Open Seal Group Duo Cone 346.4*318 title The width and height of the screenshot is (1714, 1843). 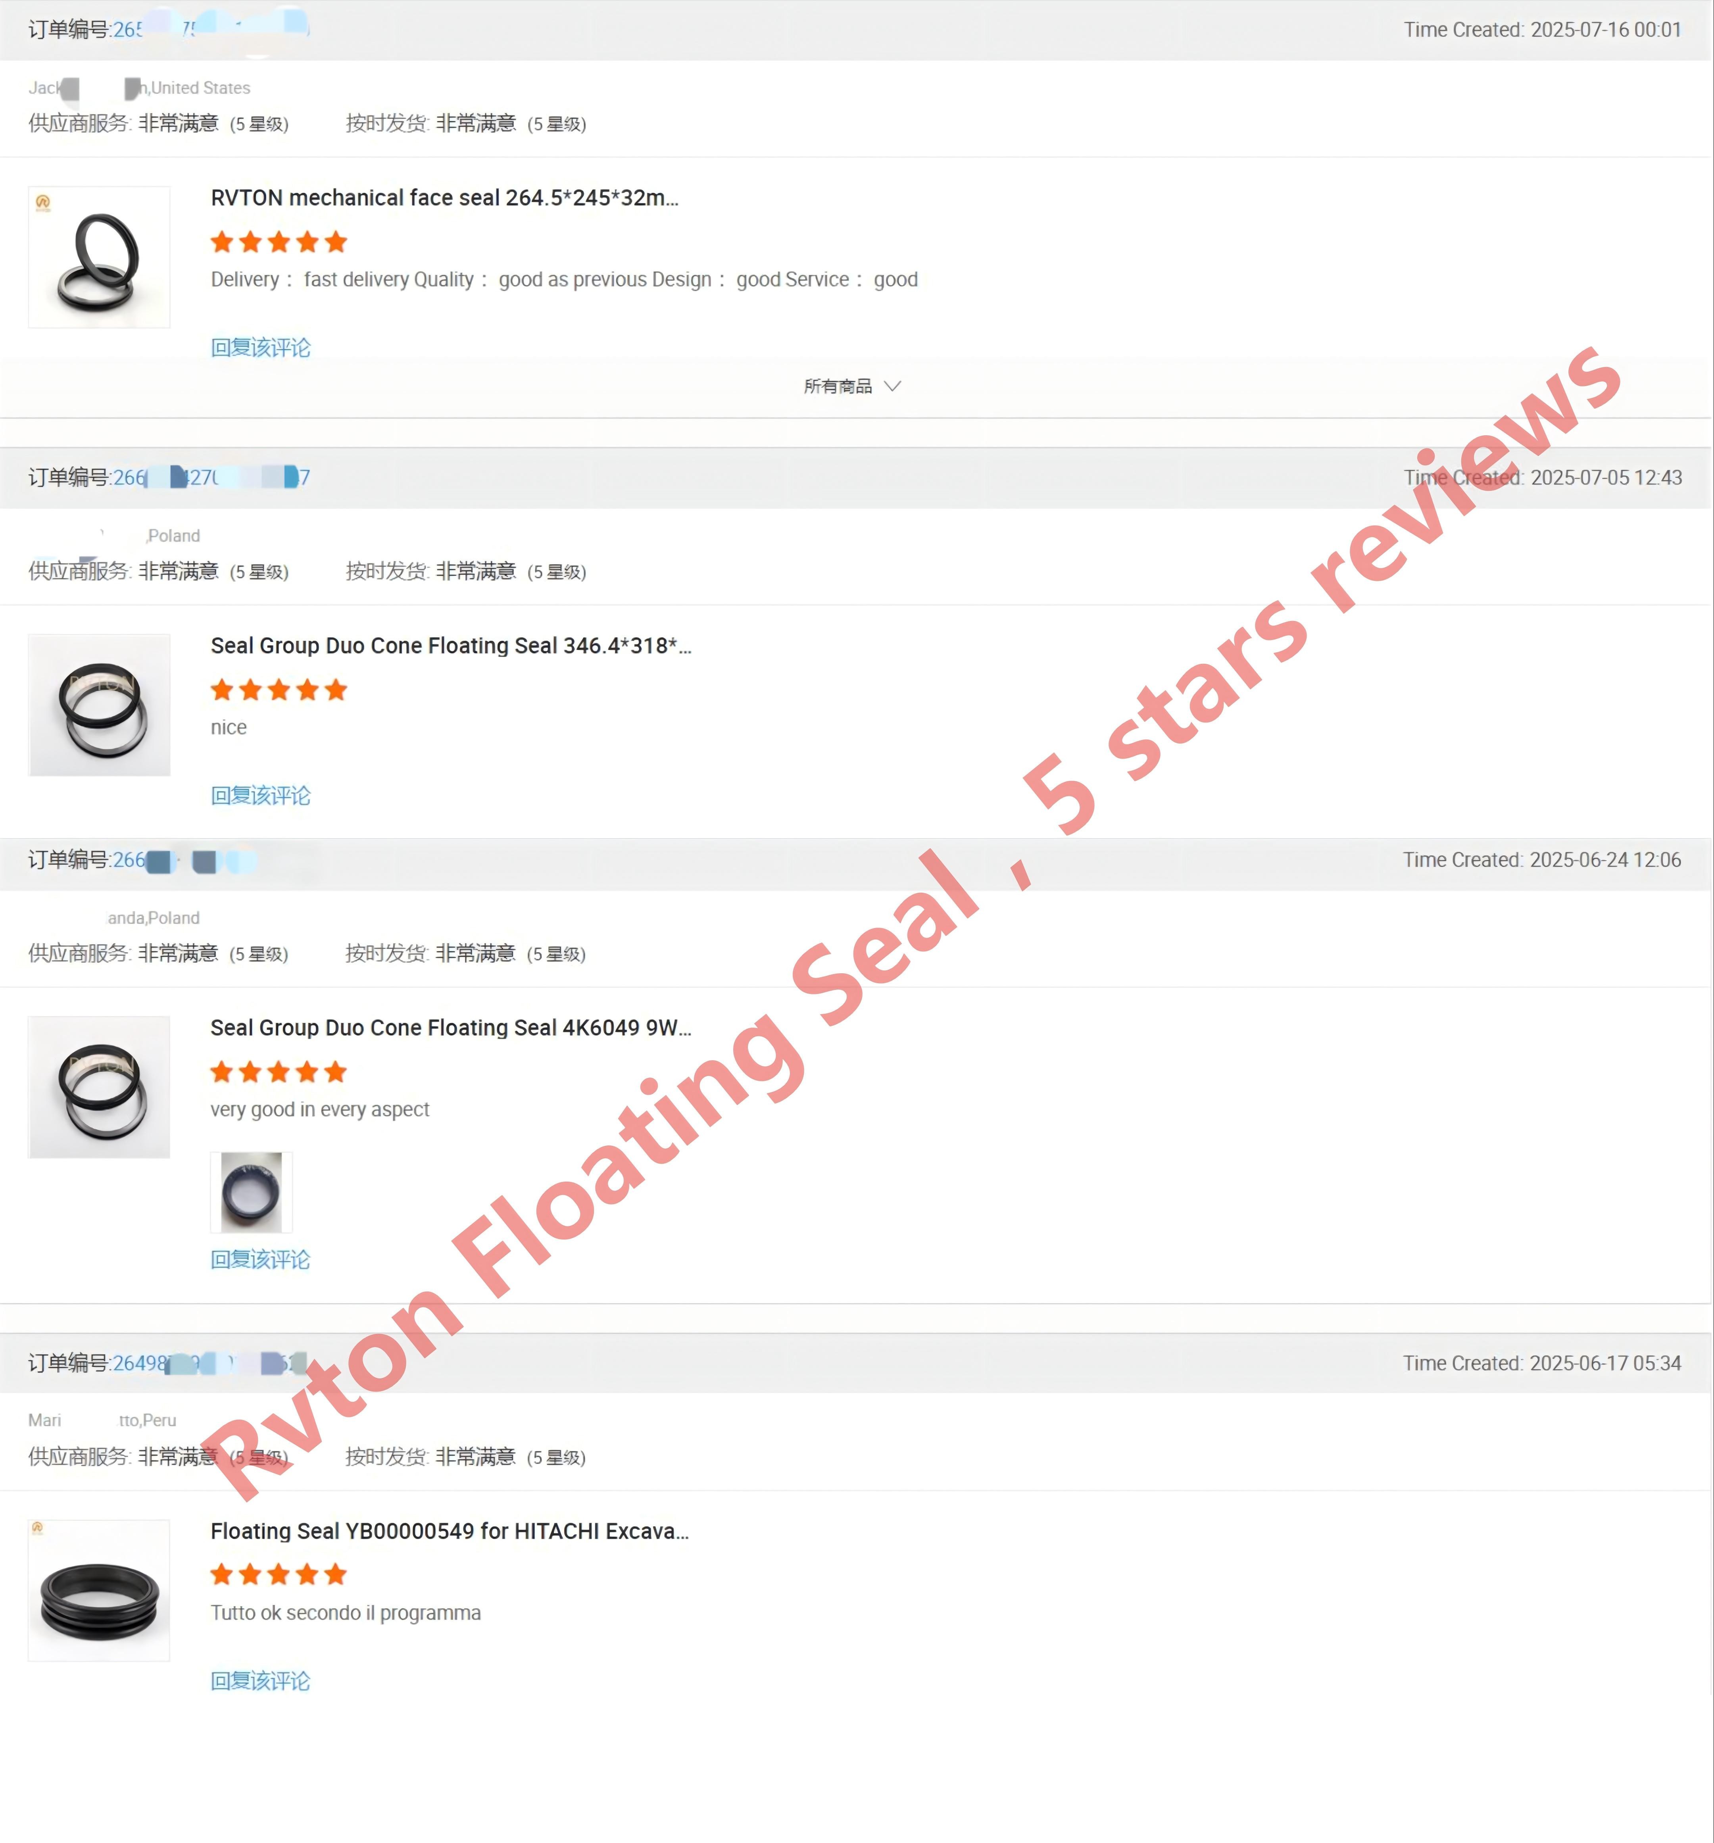[x=450, y=645]
